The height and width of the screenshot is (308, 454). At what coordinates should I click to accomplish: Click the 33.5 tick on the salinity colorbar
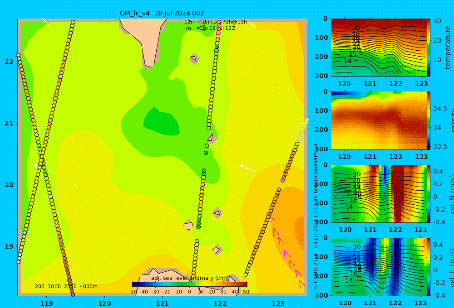click(440, 146)
